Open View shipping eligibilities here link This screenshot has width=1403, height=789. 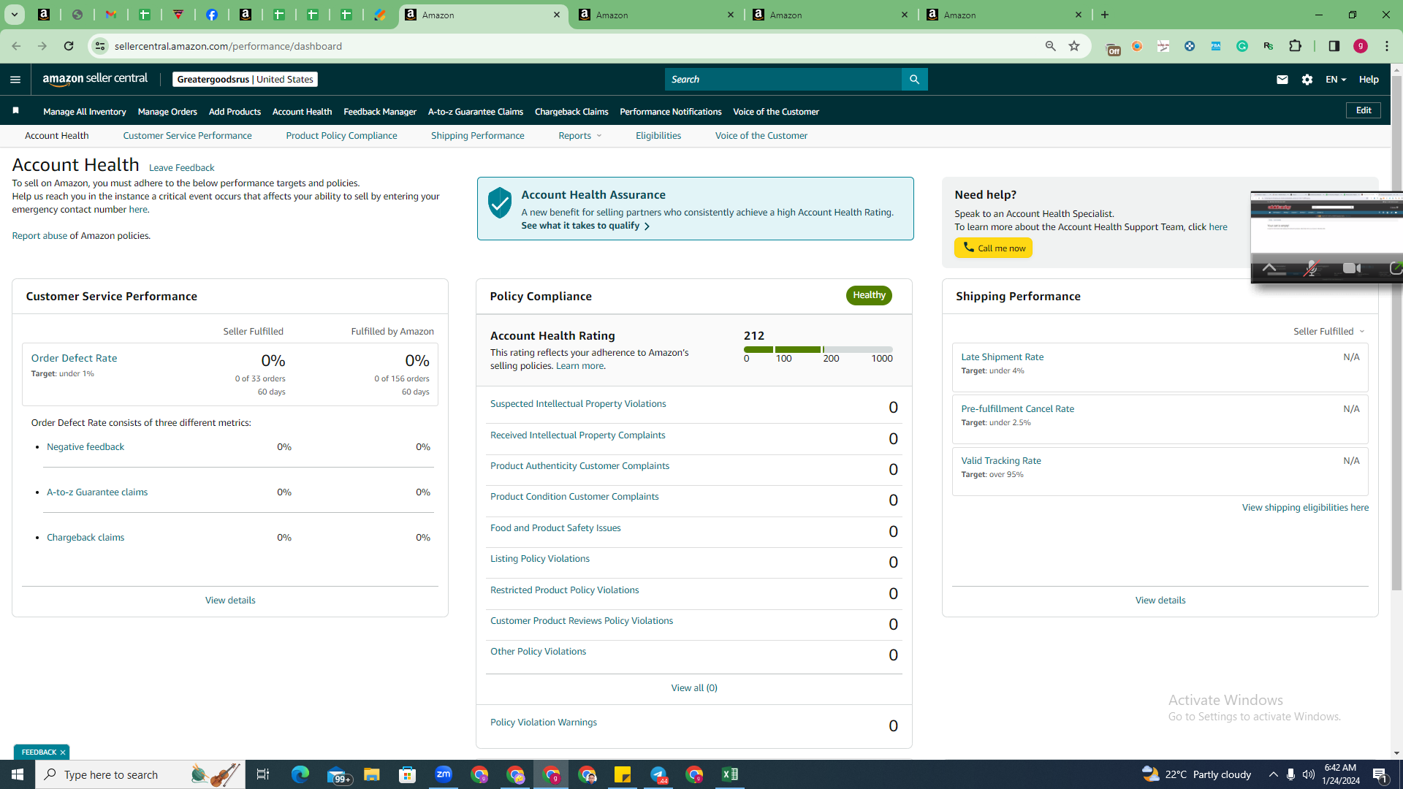[x=1305, y=508]
